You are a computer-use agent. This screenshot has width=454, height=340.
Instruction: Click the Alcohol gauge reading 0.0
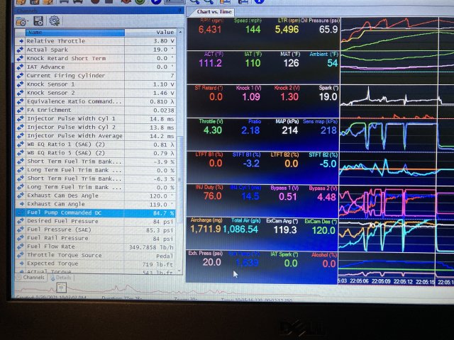[x=329, y=263]
